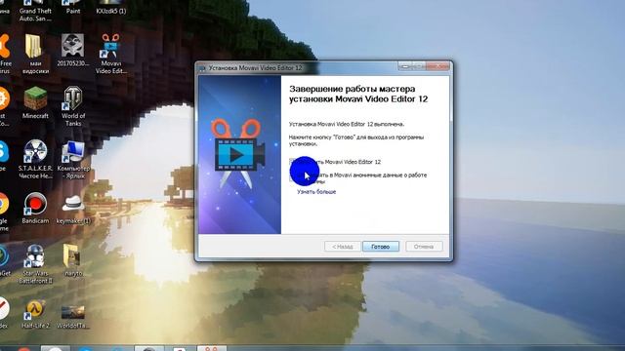Open the Узнать больше link
Screen dimensions: 625x351
click(x=316, y=192)
